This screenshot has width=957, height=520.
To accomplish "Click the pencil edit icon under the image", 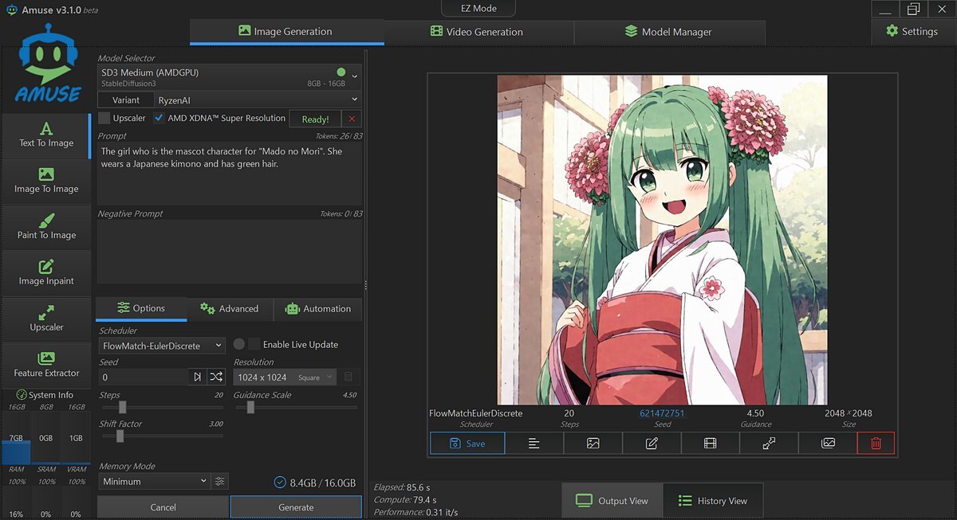I will [652, 444].
